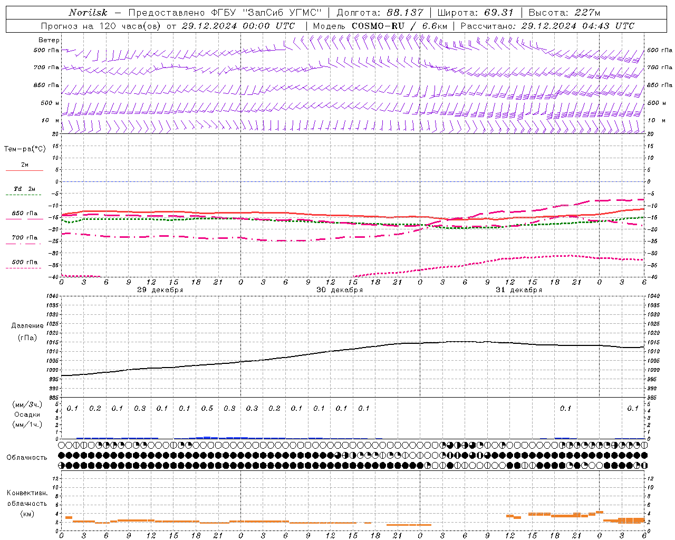Click the "29 декабря" date label
The width and height of the screenshot is (675, 540).
click(160, 290)
